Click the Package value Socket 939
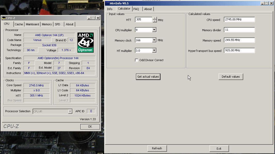Screen dimensions: 275x154 [49, 45]
